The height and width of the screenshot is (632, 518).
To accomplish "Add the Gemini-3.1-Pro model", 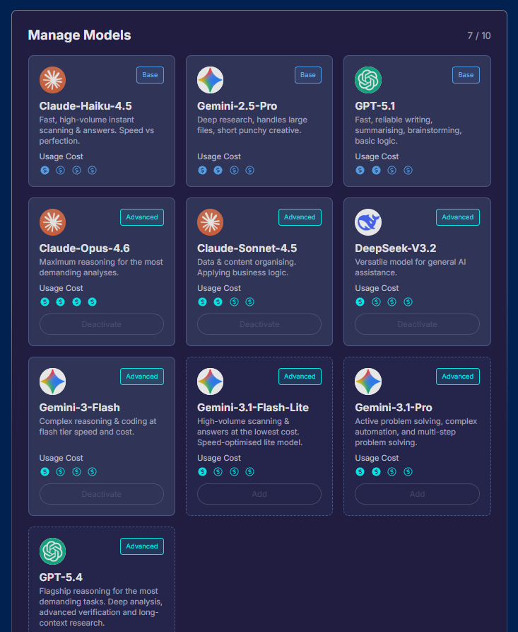I will point(418,494).
